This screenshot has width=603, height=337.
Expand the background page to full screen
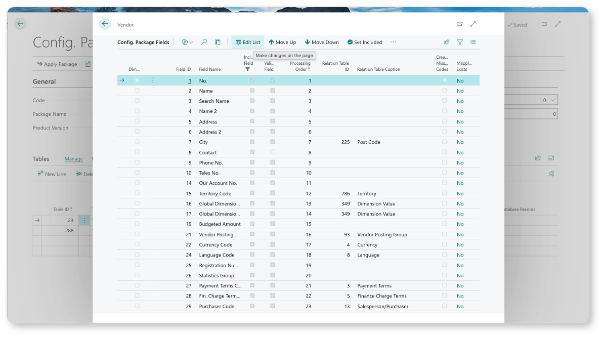coord(557,24)
